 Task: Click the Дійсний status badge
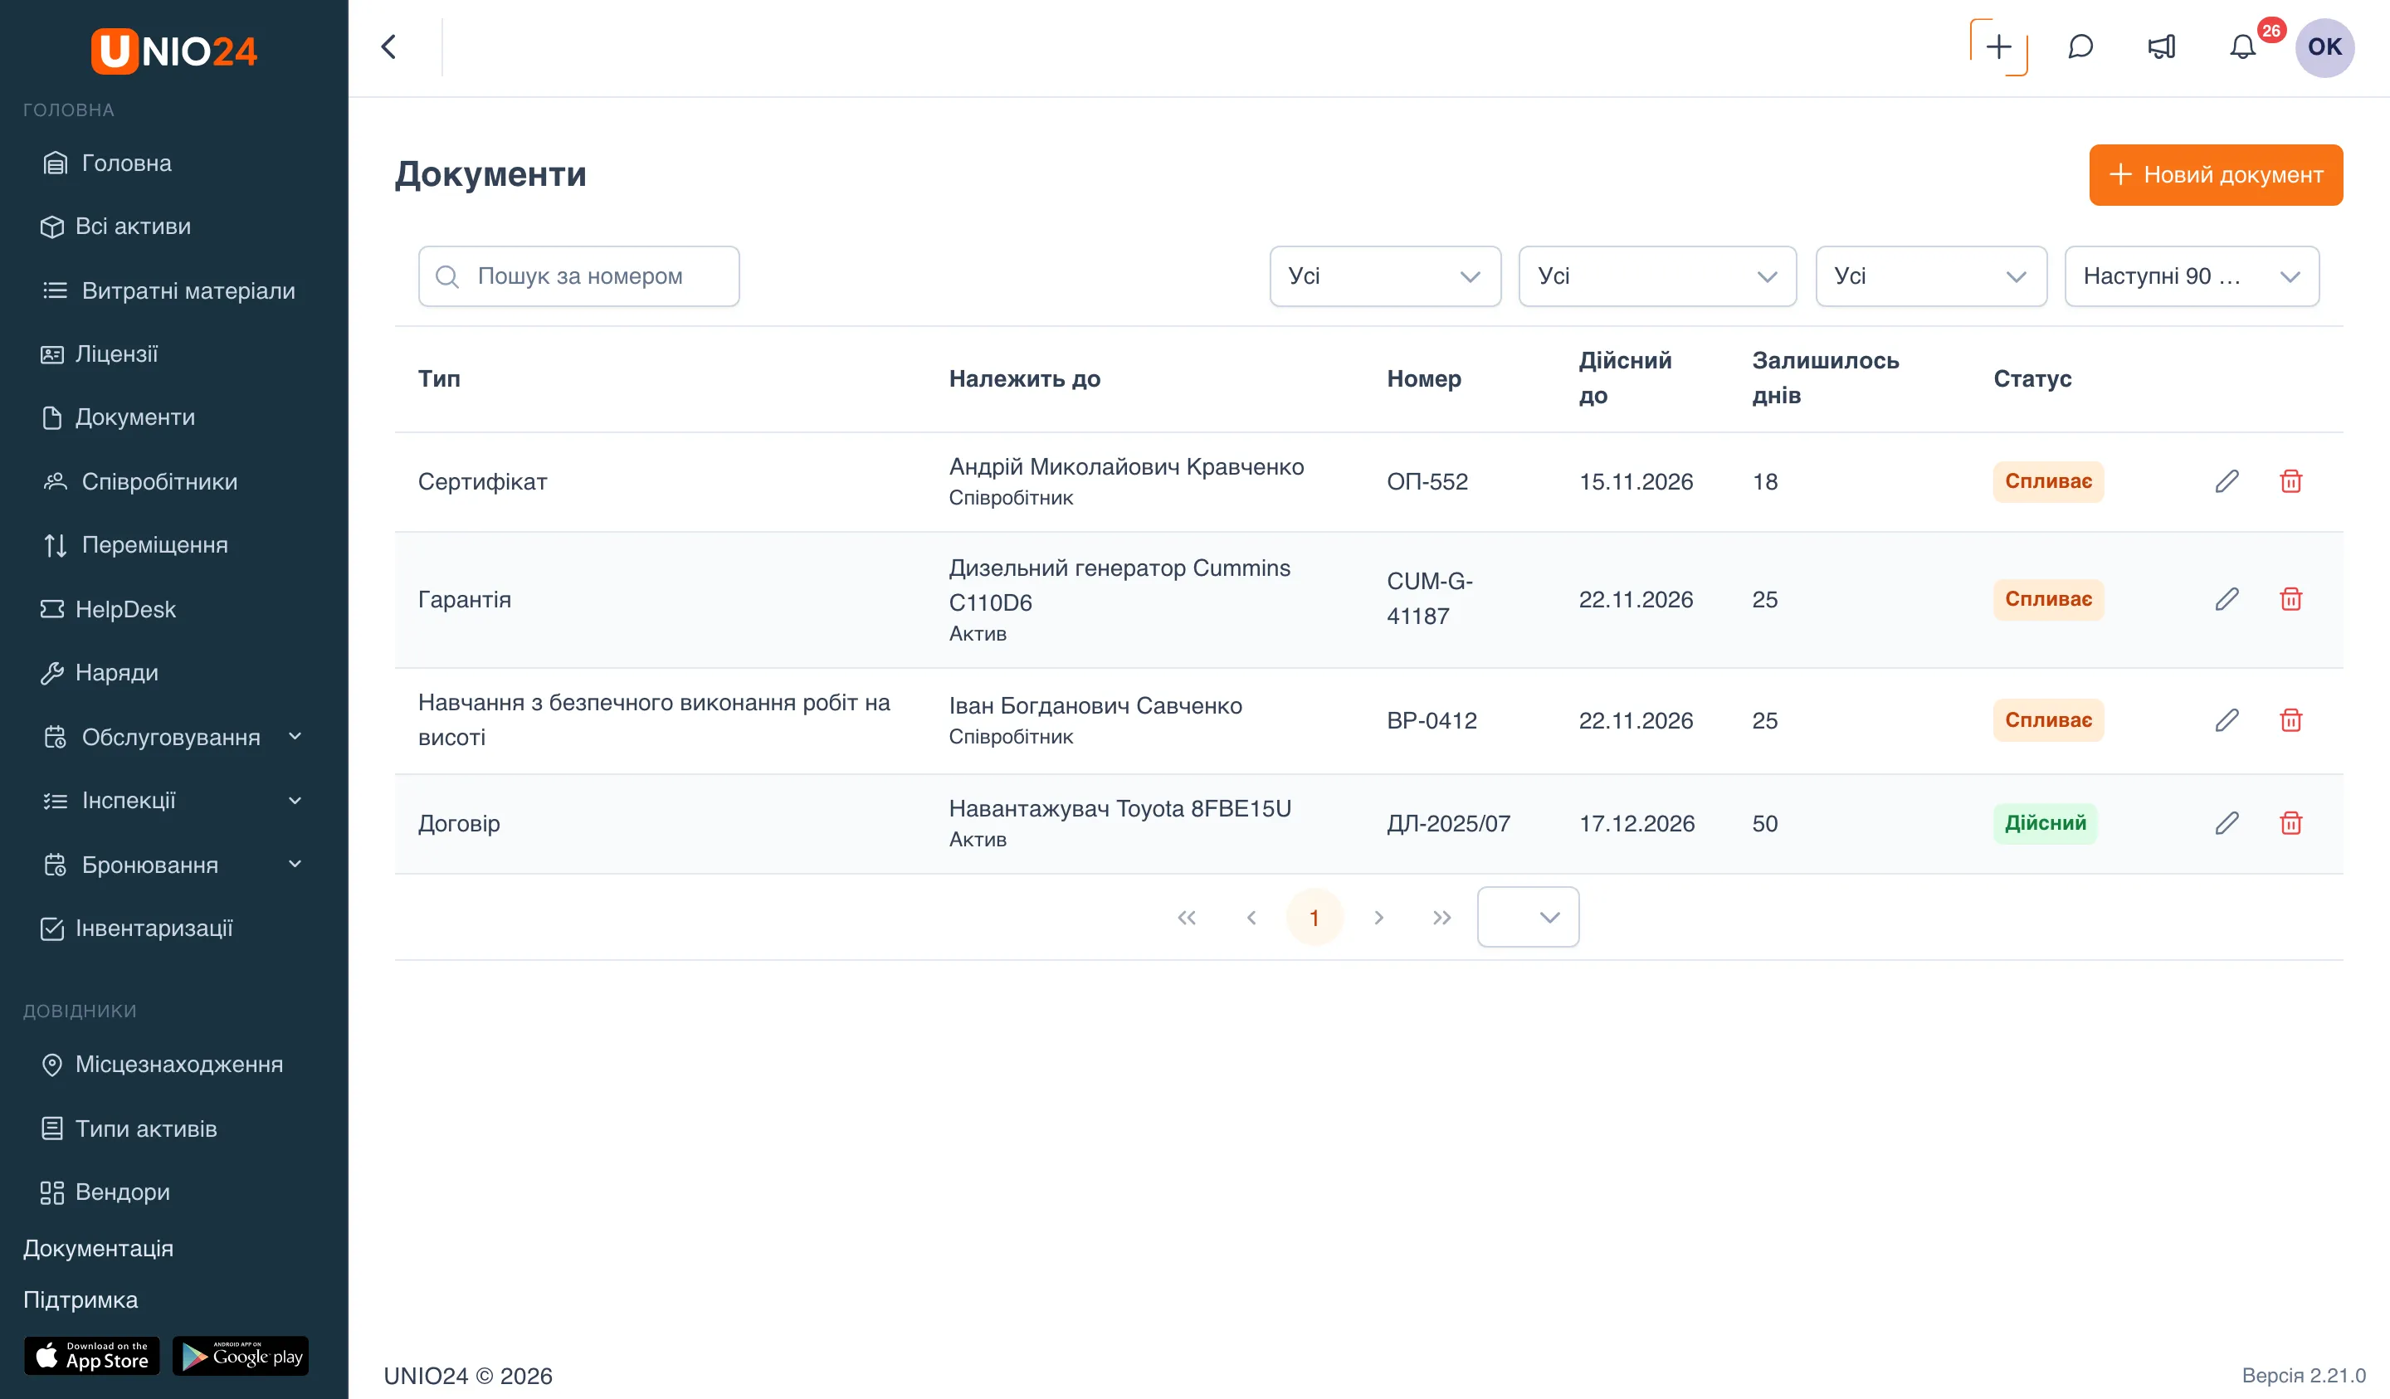[x=2045, y=823]
